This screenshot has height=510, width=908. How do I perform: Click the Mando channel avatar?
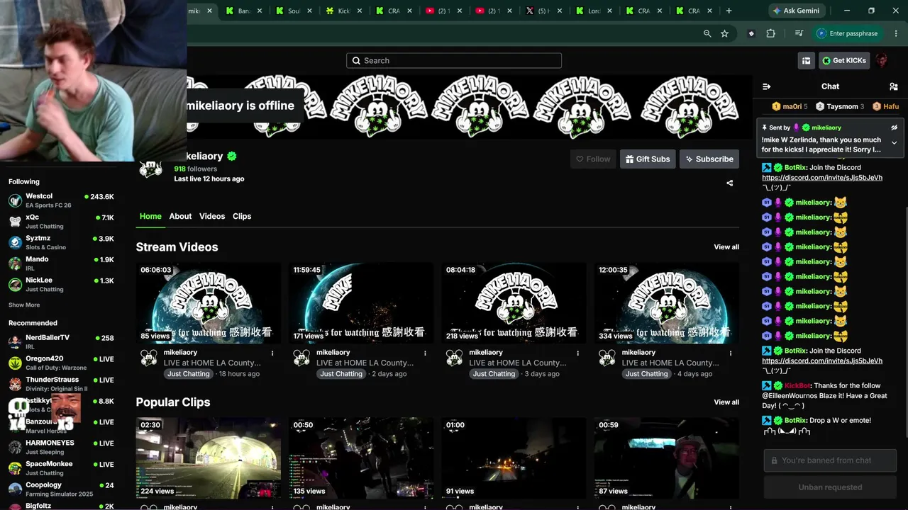(x=15, y=263)
